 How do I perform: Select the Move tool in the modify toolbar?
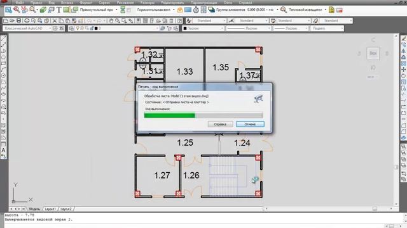point(404,70)
